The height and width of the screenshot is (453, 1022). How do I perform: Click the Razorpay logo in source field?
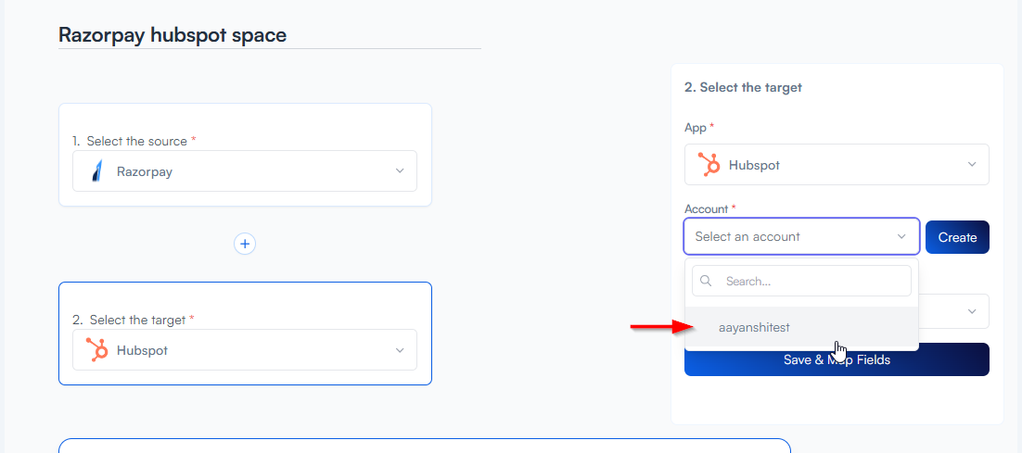(x=96, y=171)
